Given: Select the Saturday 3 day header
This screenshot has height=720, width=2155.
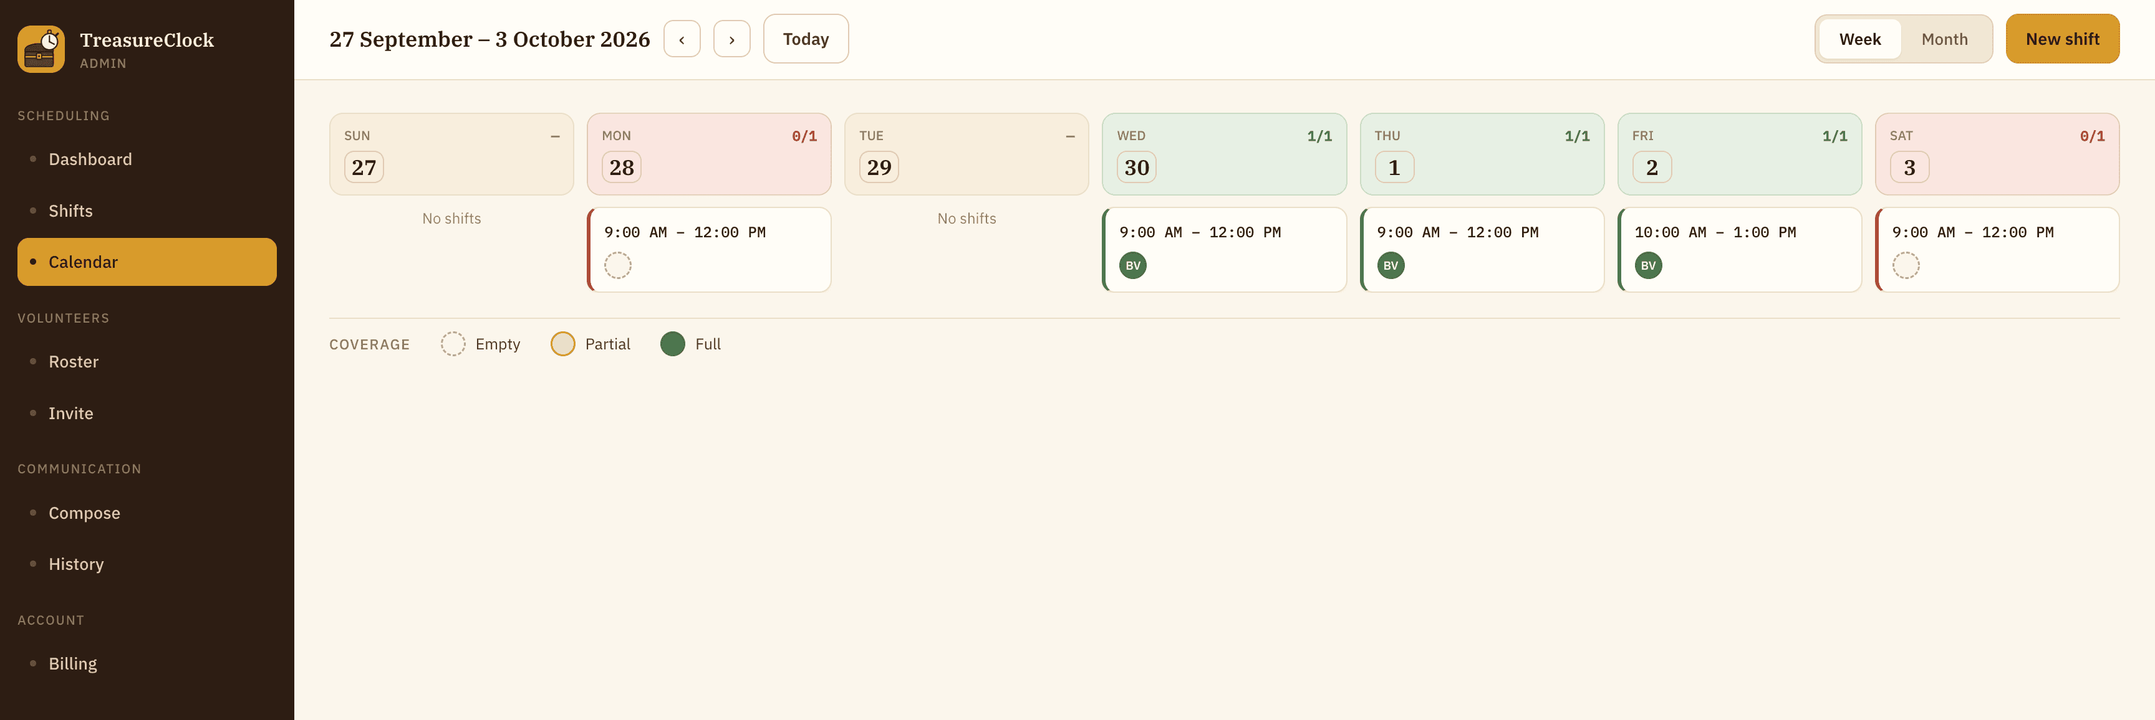Looking at the screenshot, I should (1998, 154).
